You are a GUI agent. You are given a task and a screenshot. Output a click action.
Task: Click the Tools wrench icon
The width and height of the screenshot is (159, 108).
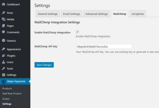(3, 68)
